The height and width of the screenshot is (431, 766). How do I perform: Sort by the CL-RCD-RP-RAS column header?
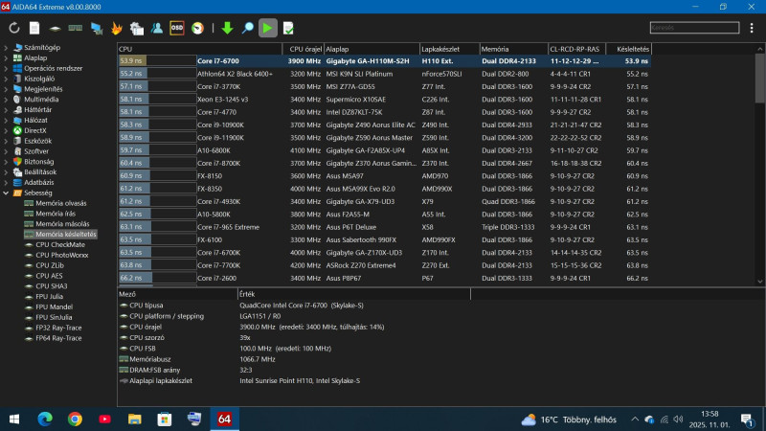click(x=577, y=49)
